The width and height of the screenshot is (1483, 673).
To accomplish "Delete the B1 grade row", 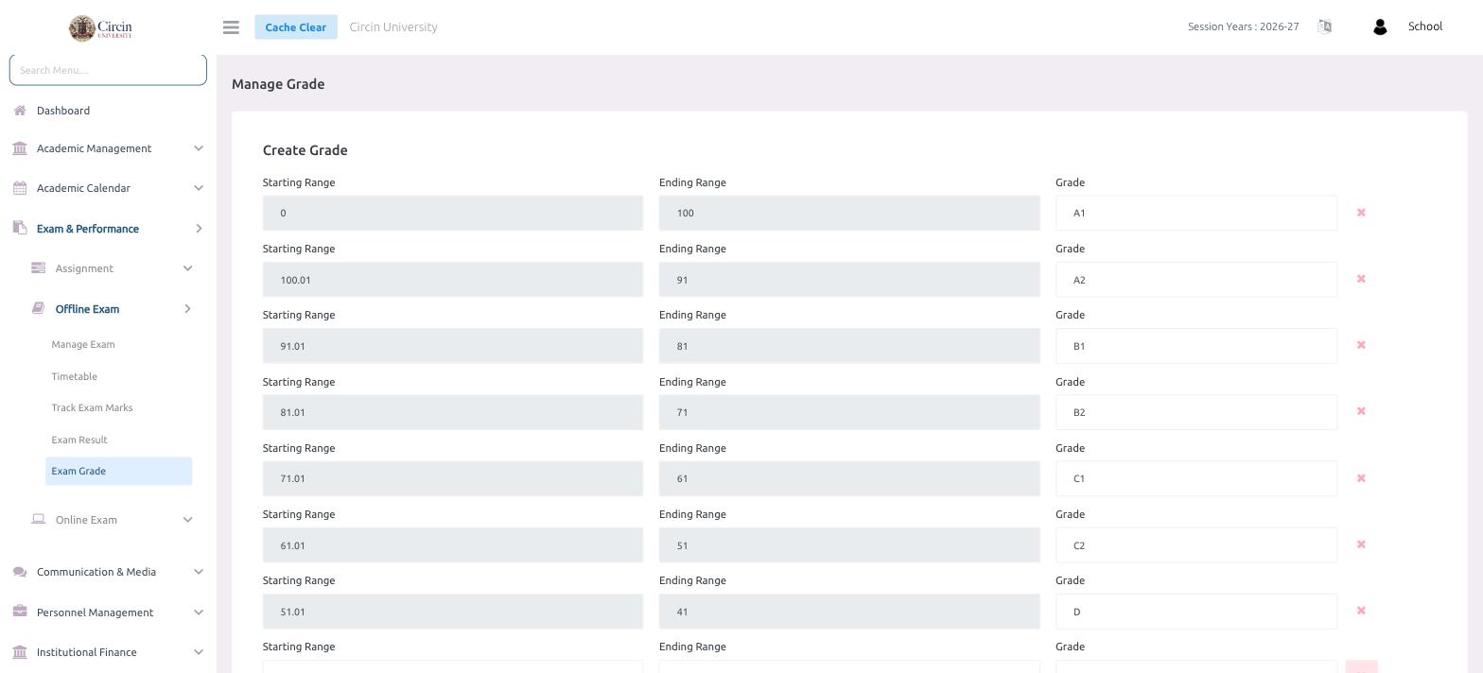I will pos(1361,345).
